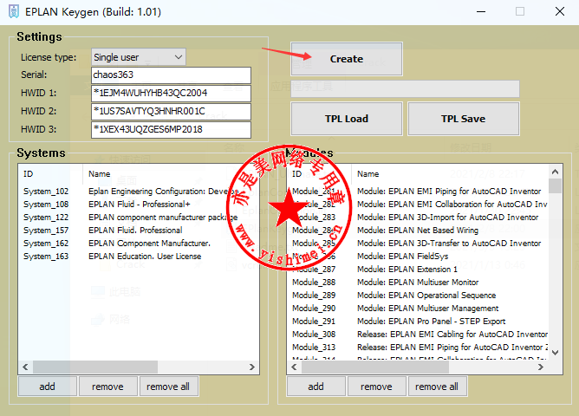
Task: Click Modules list scroll left arrow
Action: click(x=295, y=367)
